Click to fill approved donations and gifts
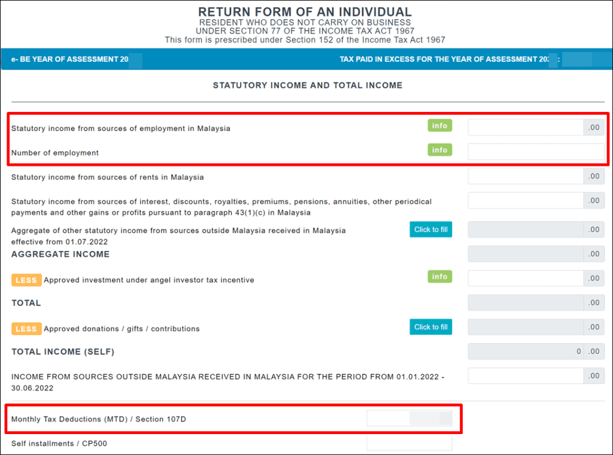Viewport: 613px width, 455px height. point(430,327)
